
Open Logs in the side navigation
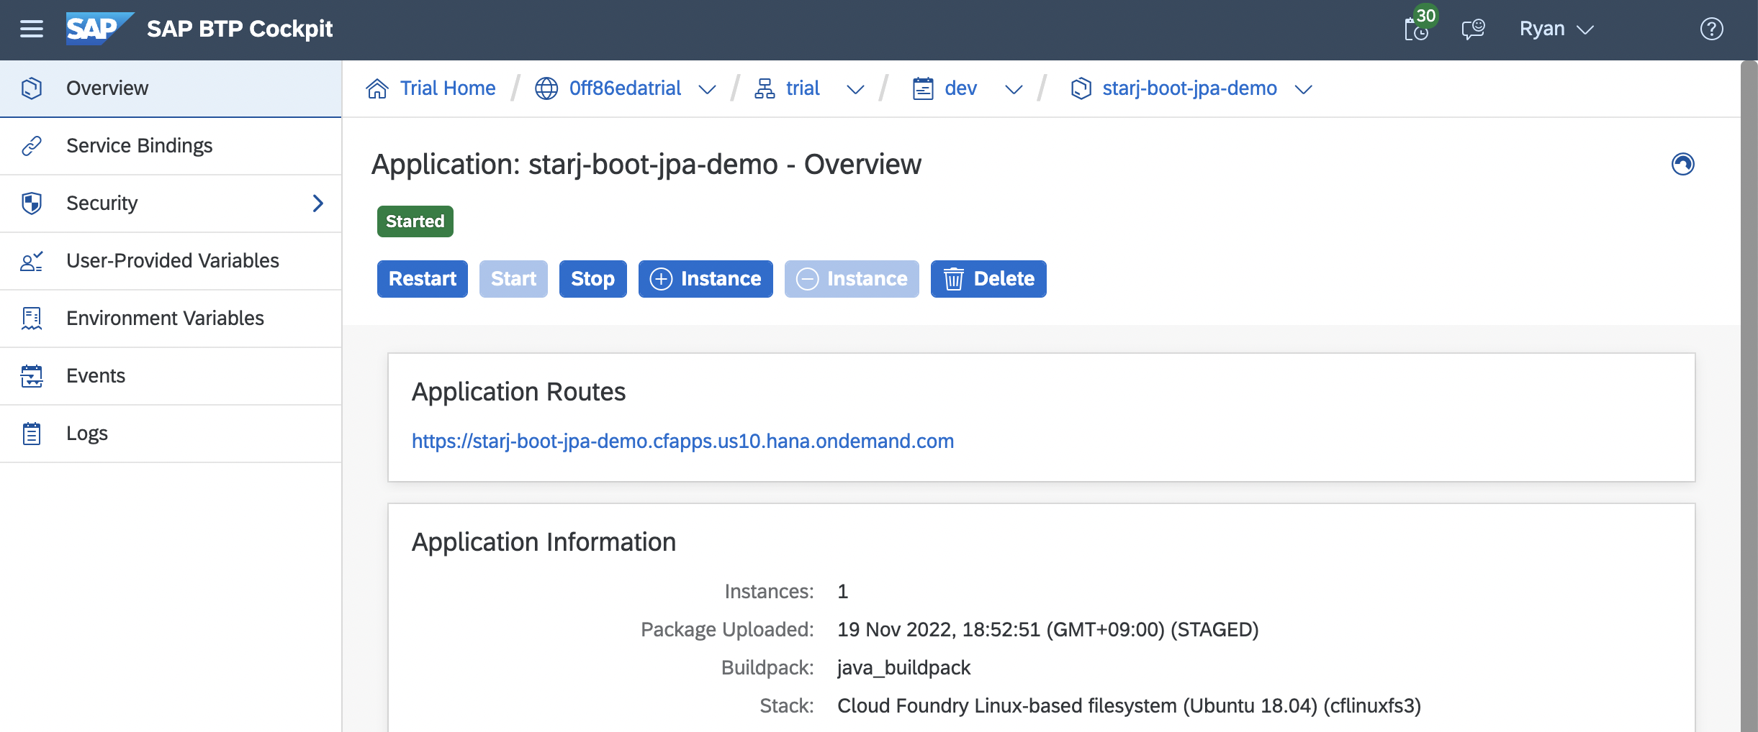[x=171, y=434]
